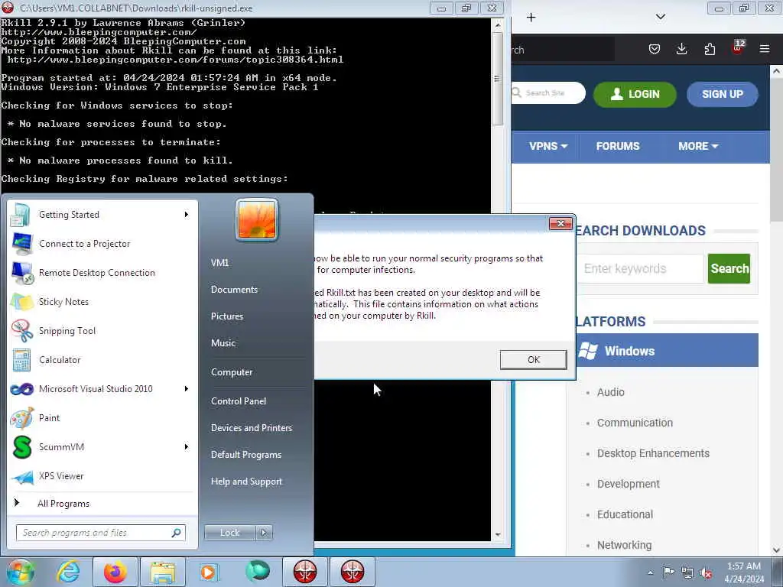
Task: Open Remote Desktop Connection
Action: point(102,273)
